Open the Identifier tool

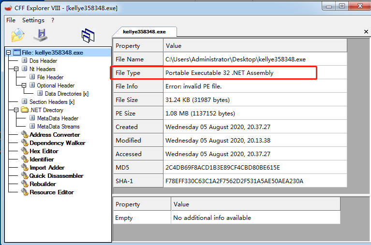pyautogui.click(x=42, y=159)
